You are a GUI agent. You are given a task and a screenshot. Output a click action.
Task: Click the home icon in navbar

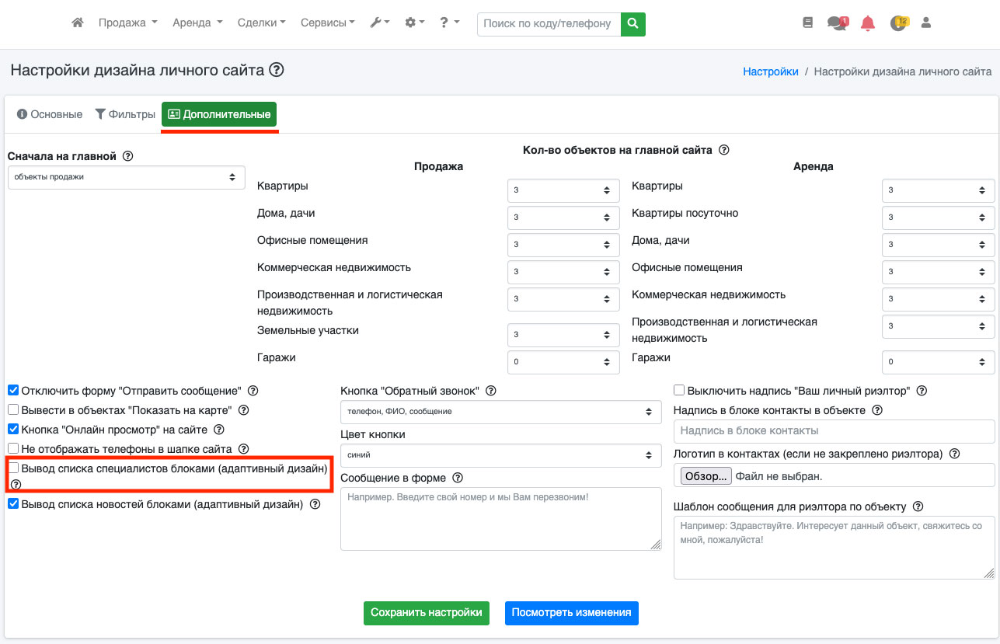(x=77, y=23)
